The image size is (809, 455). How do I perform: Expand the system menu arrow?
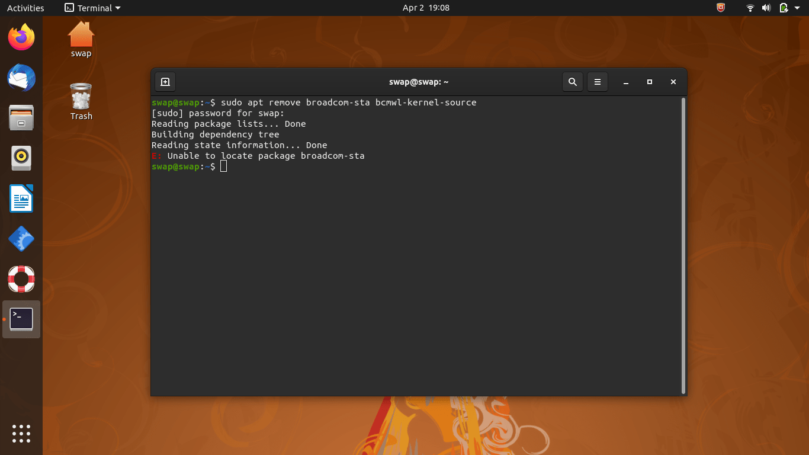tap(797, 8)
